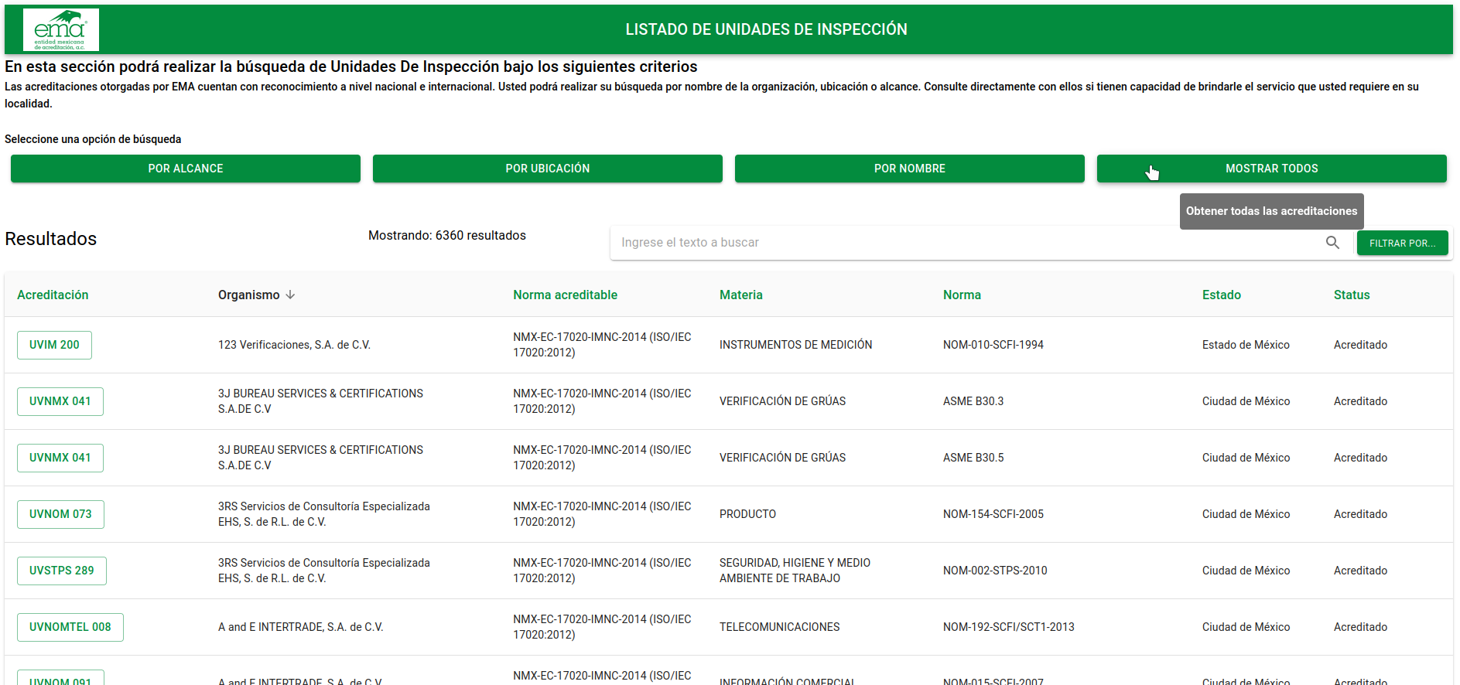Sort by Acreditación column header
This screenshot has height=685, width=1460.
tap(53, 295)
